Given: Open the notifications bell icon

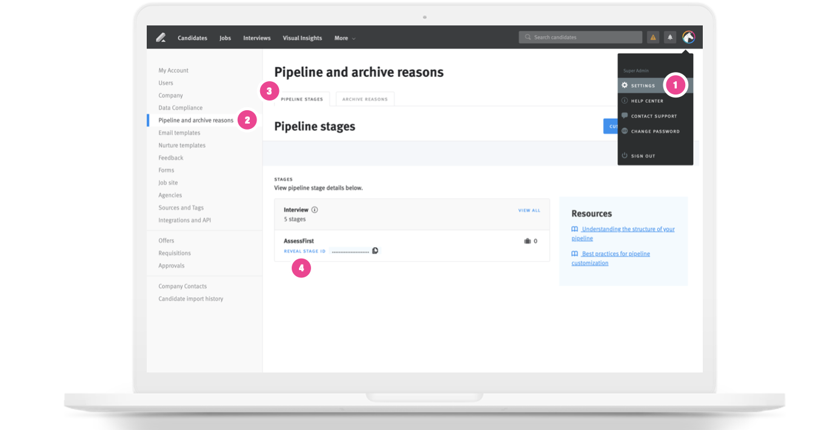Looking at the screenshot, I should click(670, 38).
